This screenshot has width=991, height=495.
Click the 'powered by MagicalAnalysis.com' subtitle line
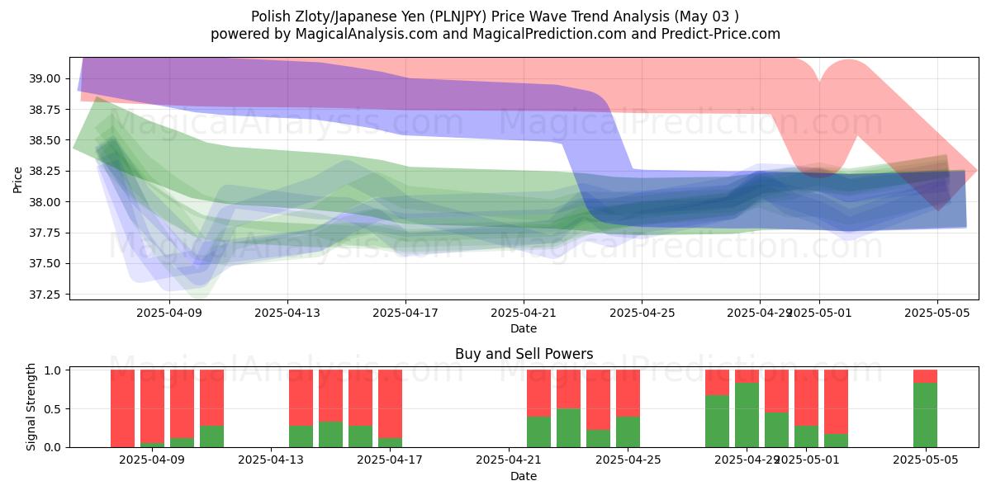(495, 34)
